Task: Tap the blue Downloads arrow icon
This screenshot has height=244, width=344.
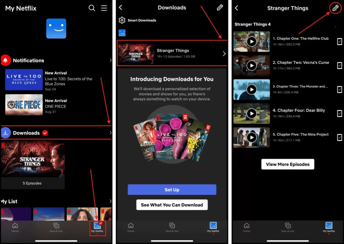Action: pos(6,133)
